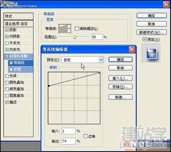Click the 新建 new contour button
Viewport: 171px width, 152px height.
pos(120,97)
